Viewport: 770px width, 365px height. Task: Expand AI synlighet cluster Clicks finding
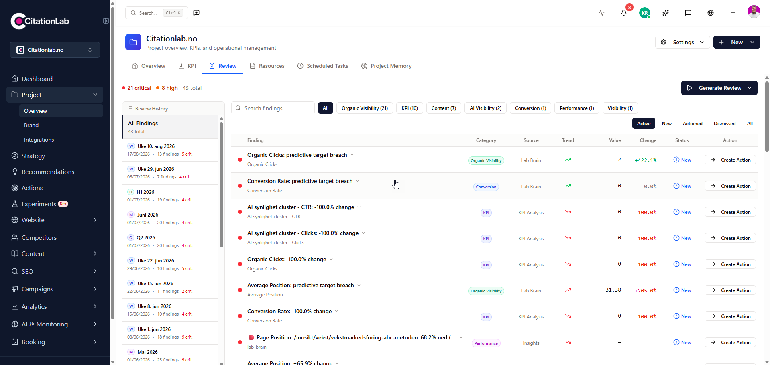click(x=363, y=233)
